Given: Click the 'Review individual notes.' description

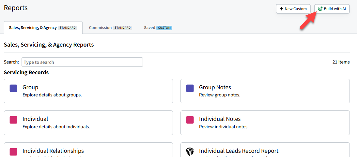Looking at the screenshot, I should 224,127.
